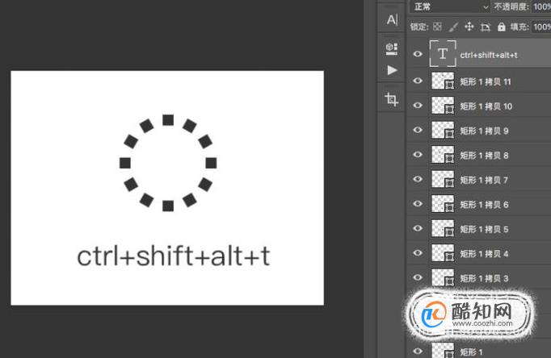Toggle visibility of 矩形 1 layer
Screen dimensions: 551x358
(418, 351)
